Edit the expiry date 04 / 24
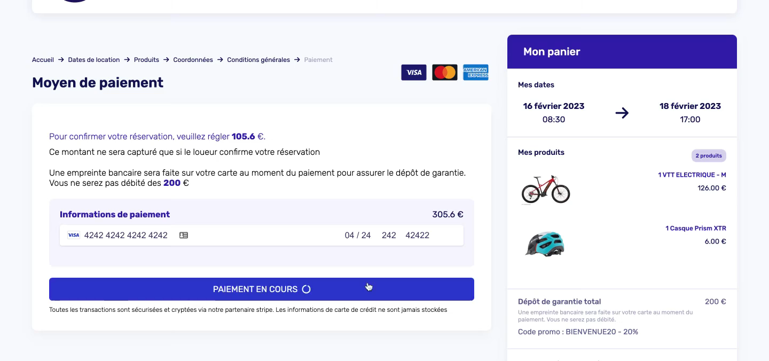This screenshot has height=361, width=769. click(358, 235)
